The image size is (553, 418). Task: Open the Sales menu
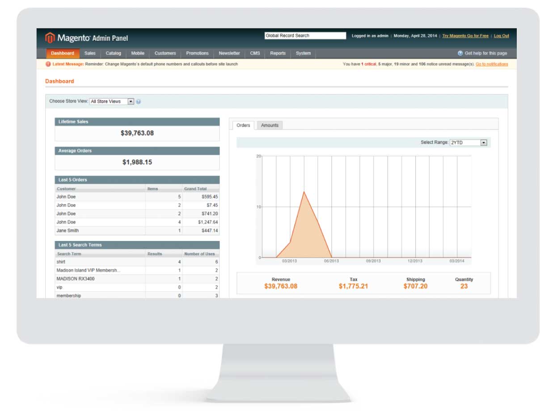click(x=90, y=53)
